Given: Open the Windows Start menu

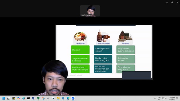Looking at the screenshot, I should (x=4, y=98).
